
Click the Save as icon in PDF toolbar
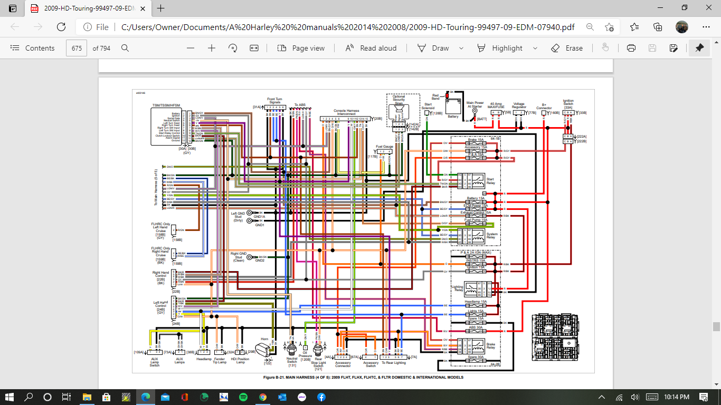(673, 48)
